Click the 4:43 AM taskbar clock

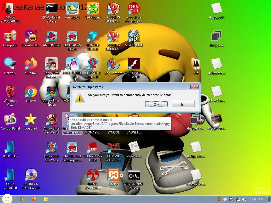[x=257, y=199]
